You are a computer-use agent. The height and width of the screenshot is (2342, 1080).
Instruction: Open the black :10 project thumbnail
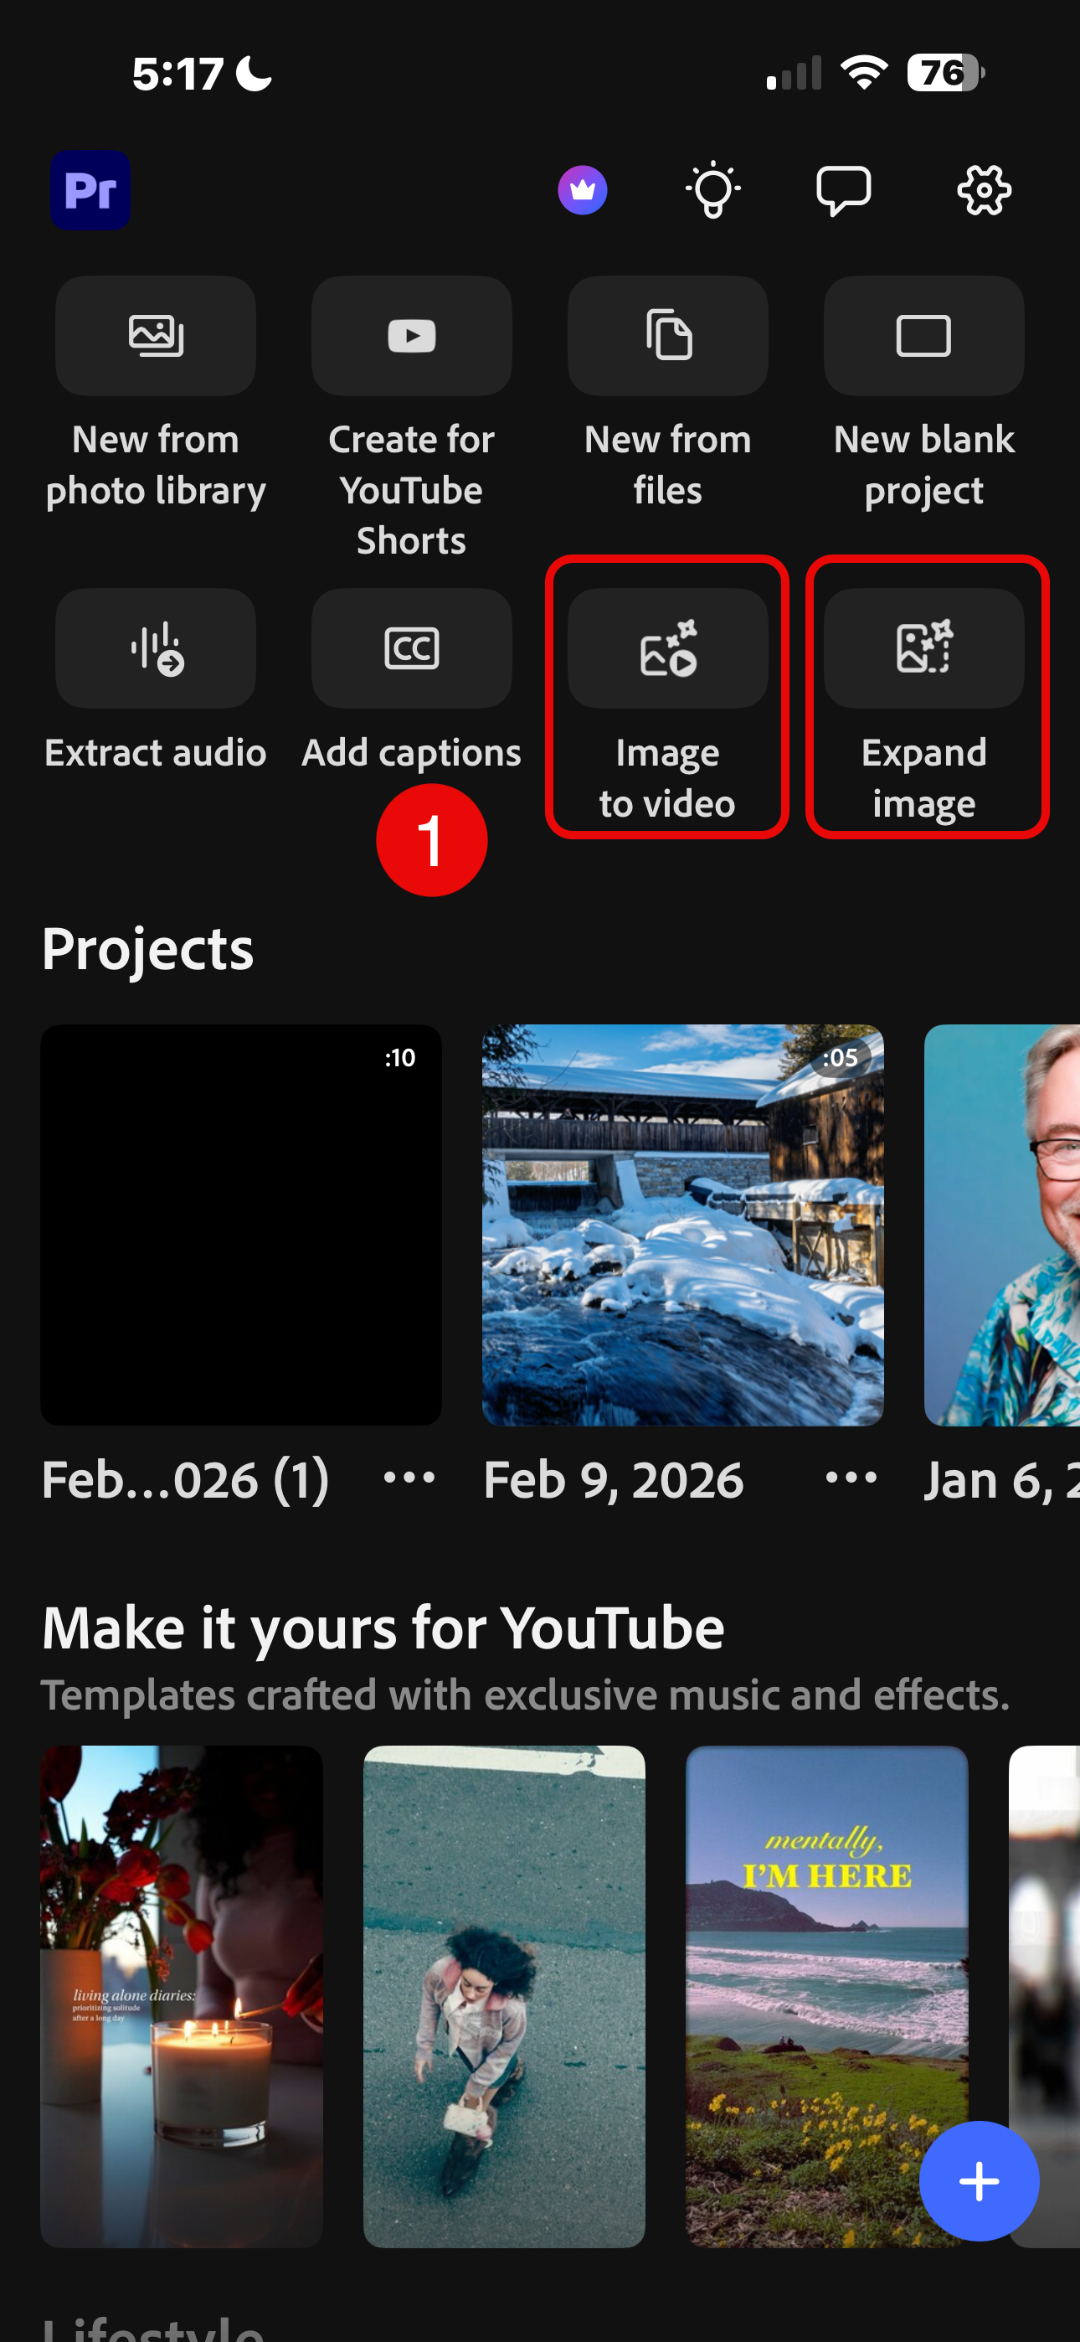pyautogui.click(x=241, y=1225)
